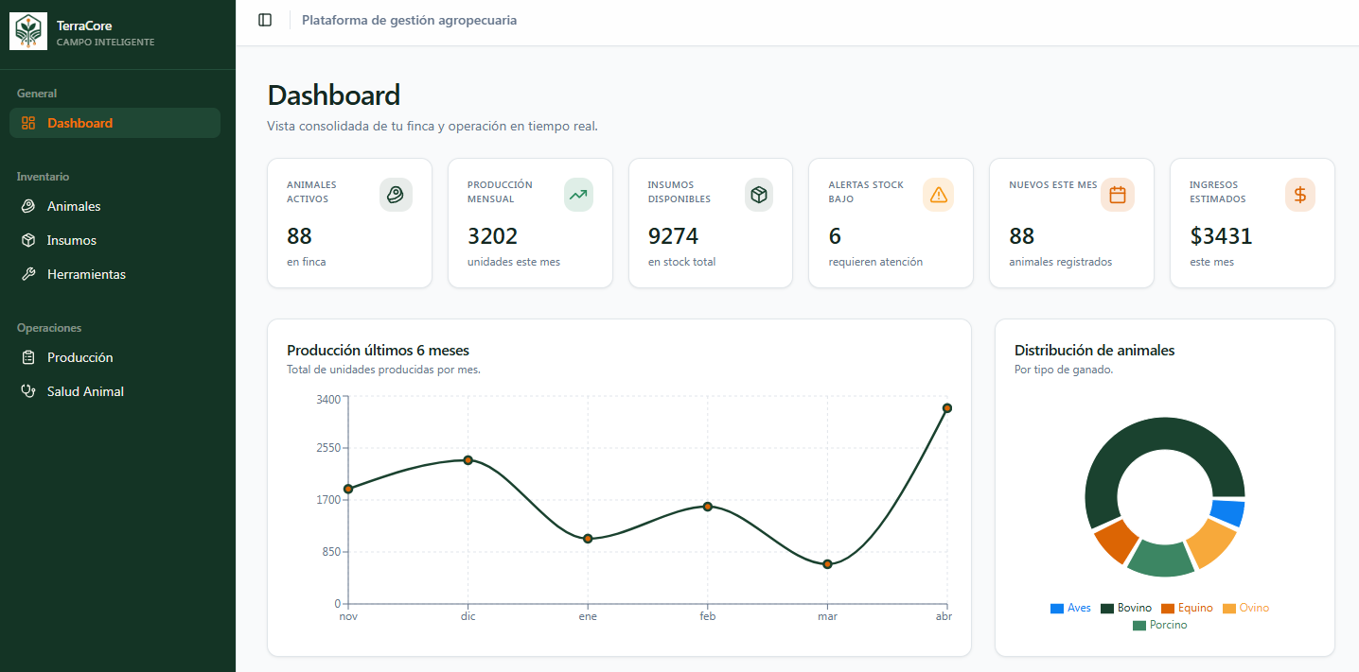The height and width of the screenshot is (672, 1359).
Task: Open the Salud Animal page
Action: point(115,391)
